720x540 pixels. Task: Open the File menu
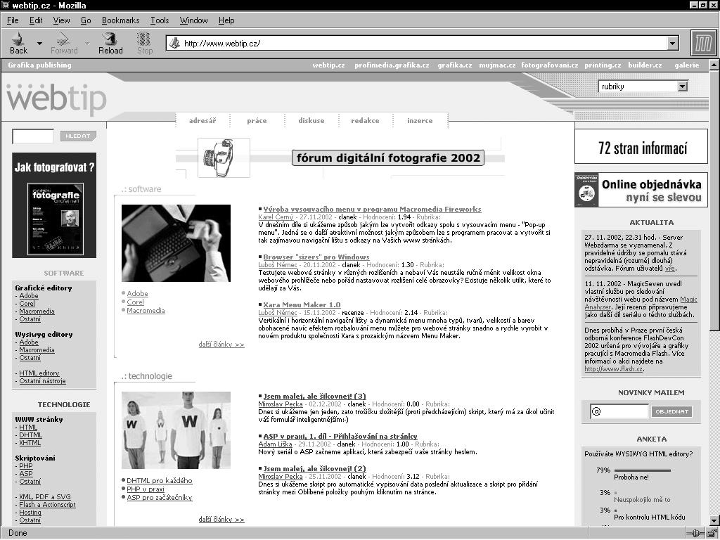(x=13, y=20)
